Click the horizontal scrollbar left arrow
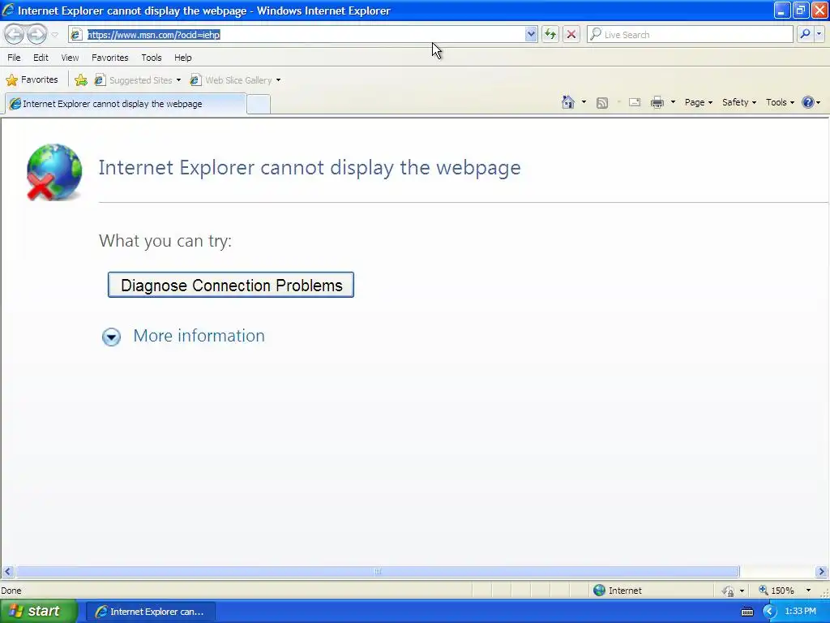Viewport: 830px width, 623px height. pyautogui.click(x=7, y=572)
